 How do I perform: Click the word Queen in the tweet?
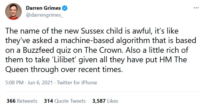[17, 69]
